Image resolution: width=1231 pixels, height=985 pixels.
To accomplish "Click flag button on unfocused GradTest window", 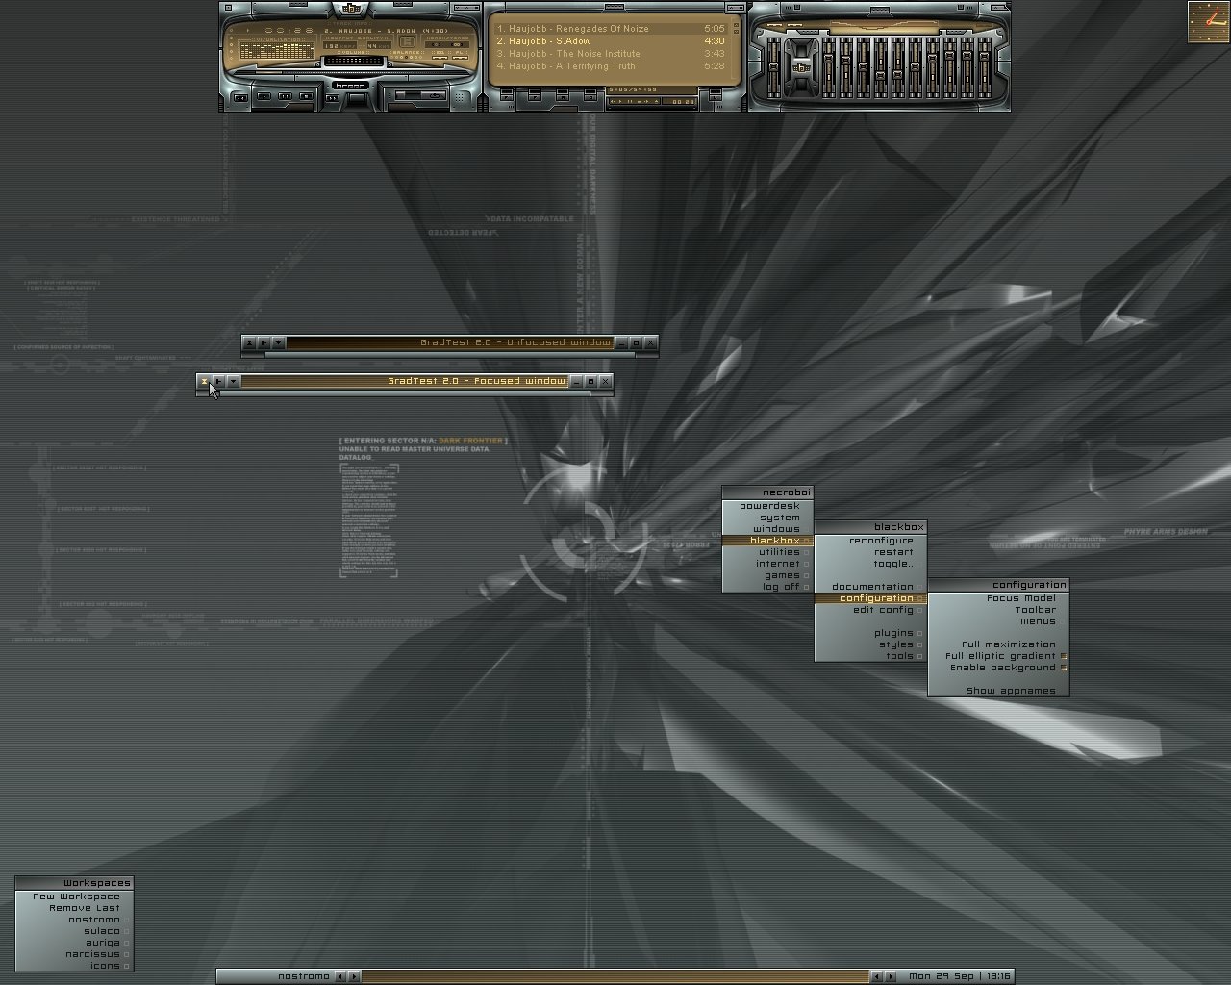I will [x=264, y=342].
